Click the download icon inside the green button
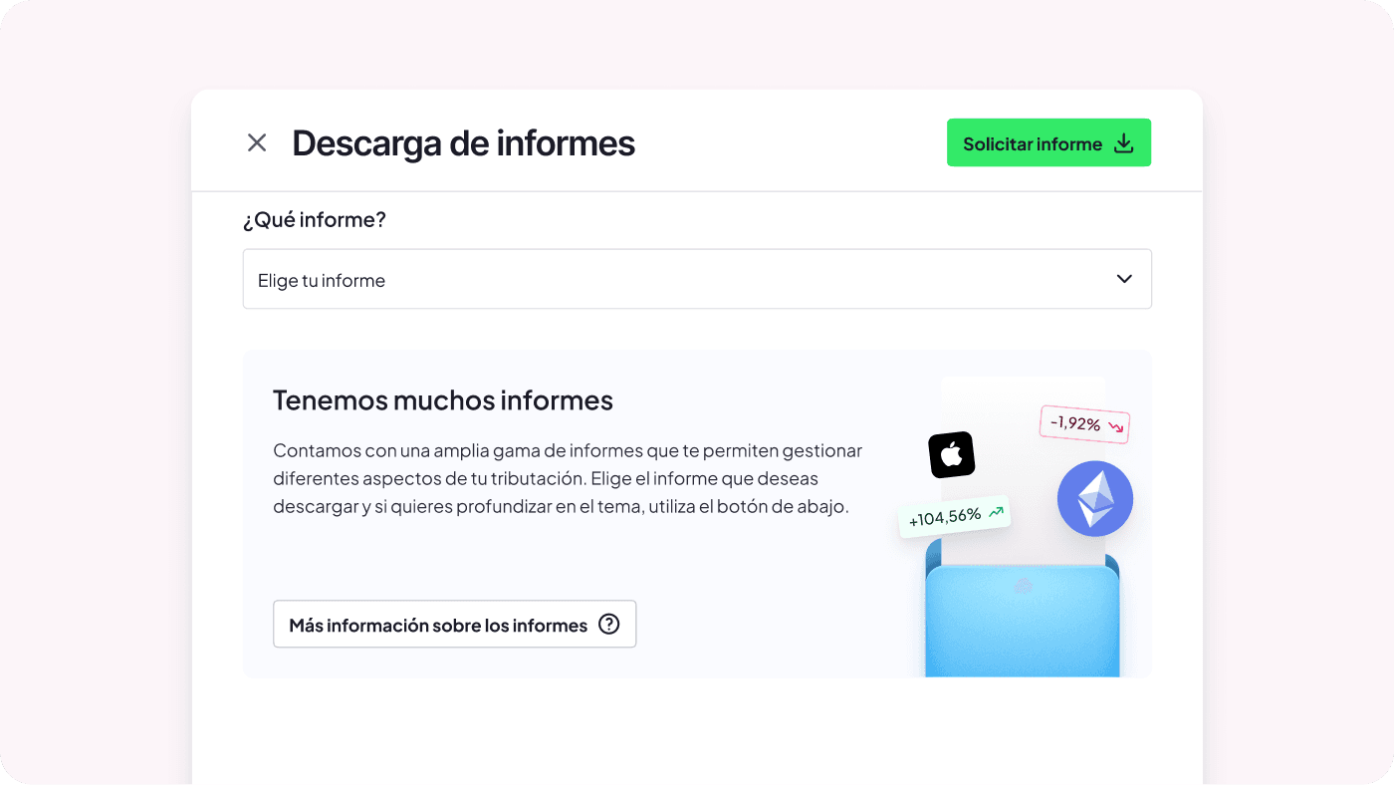Viewport: 1394px width, 785px height. 1123,142
